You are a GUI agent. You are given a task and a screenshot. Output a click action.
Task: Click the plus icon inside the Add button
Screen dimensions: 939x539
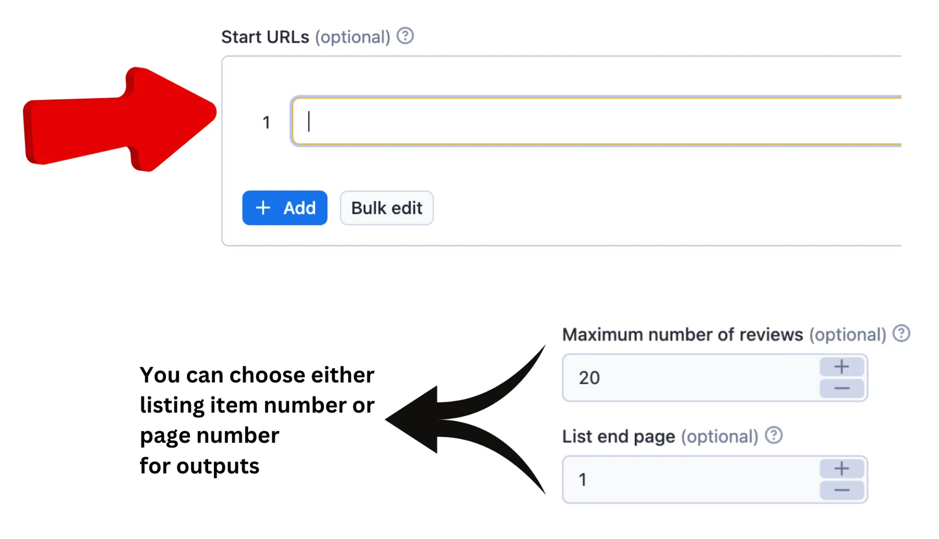pos(263,208)
